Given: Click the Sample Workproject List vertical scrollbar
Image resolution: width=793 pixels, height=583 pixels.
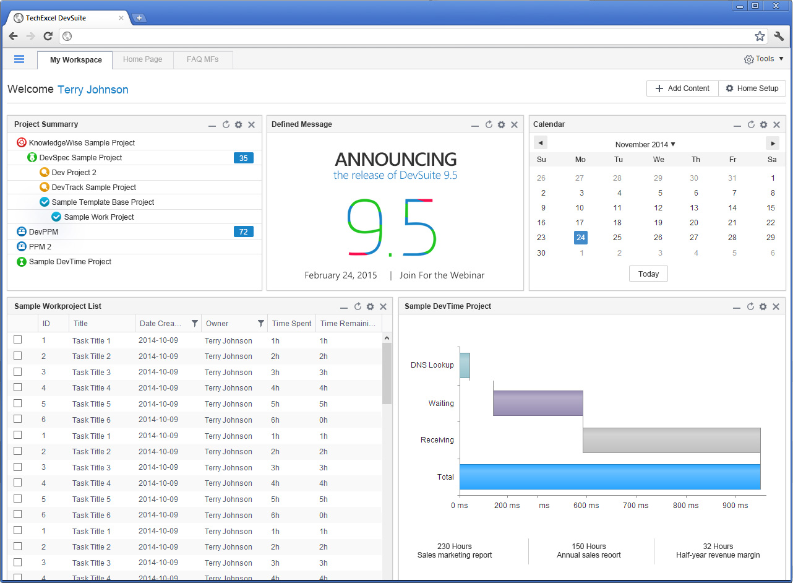Looking at the screenshot, I should point(387,374).
